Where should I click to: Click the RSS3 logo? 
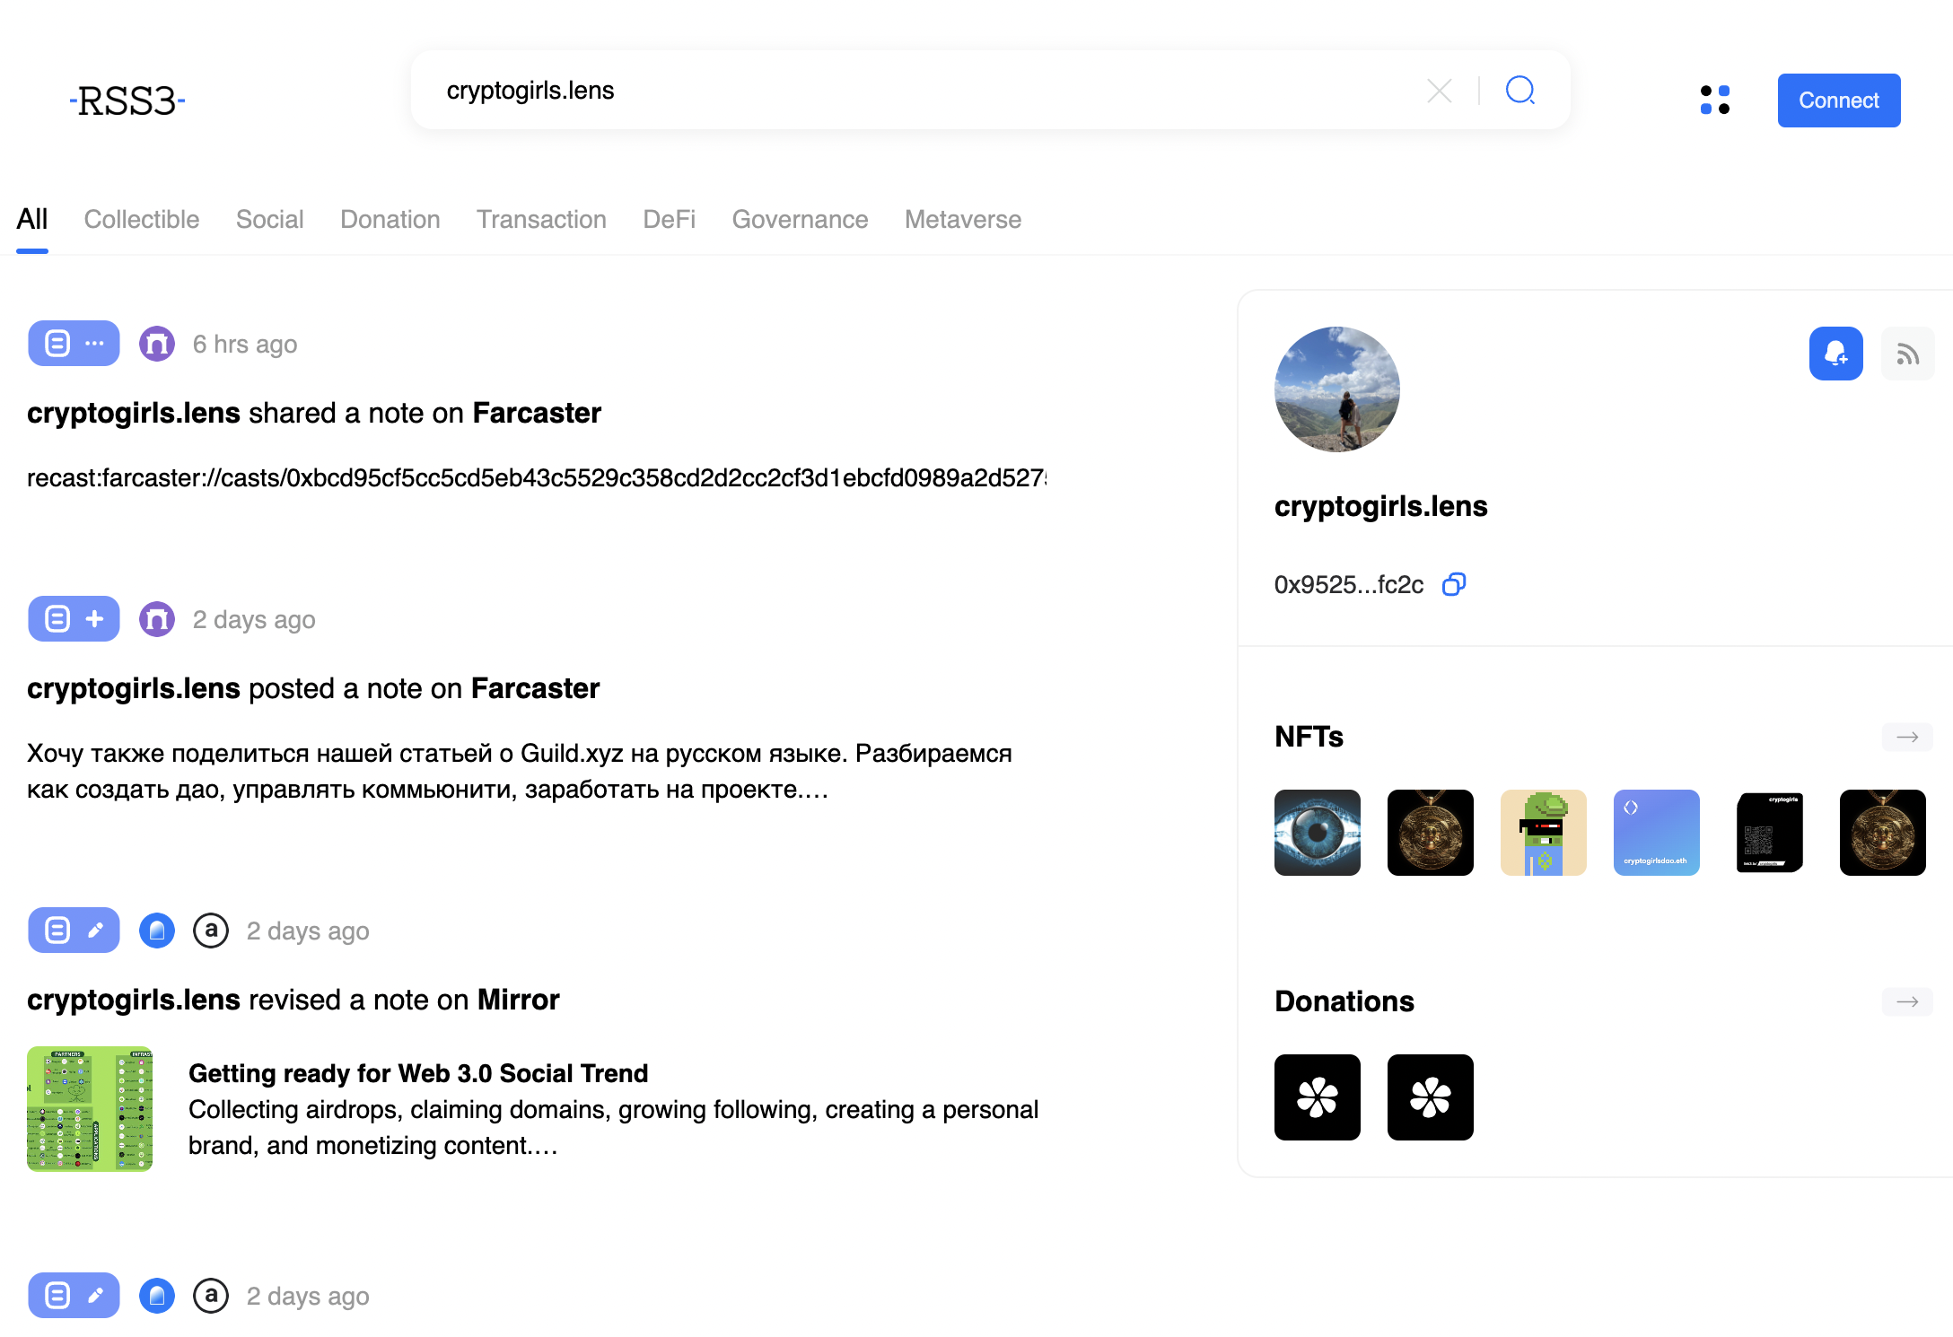pos(127,100)
